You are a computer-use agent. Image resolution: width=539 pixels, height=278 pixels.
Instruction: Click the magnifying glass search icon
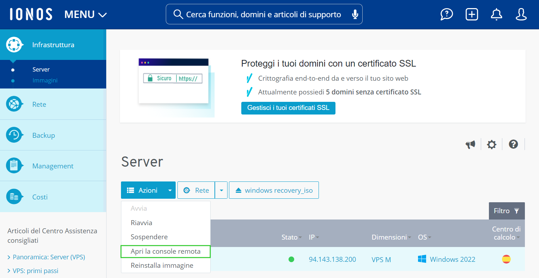coord(178,14)
